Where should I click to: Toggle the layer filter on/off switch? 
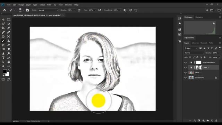coord(220,48)
